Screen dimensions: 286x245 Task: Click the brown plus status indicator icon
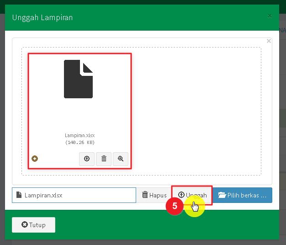pos(35,159)
